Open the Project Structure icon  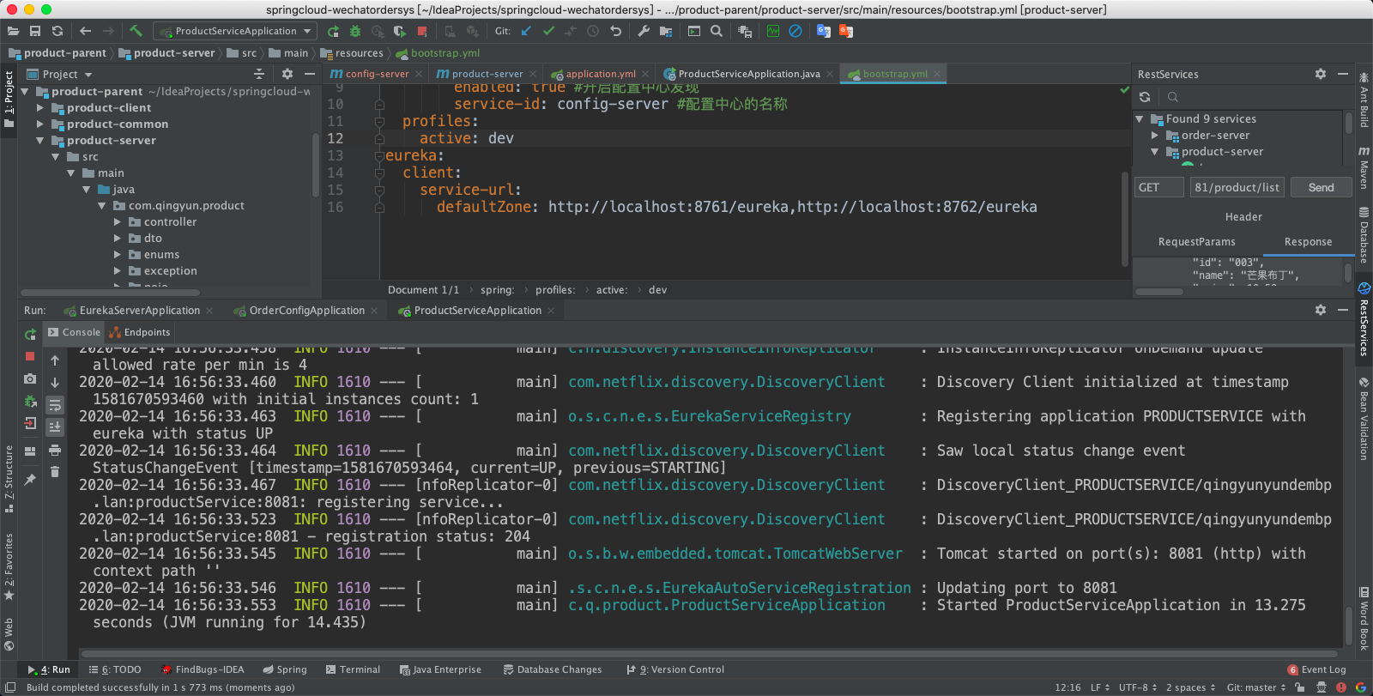666,31
